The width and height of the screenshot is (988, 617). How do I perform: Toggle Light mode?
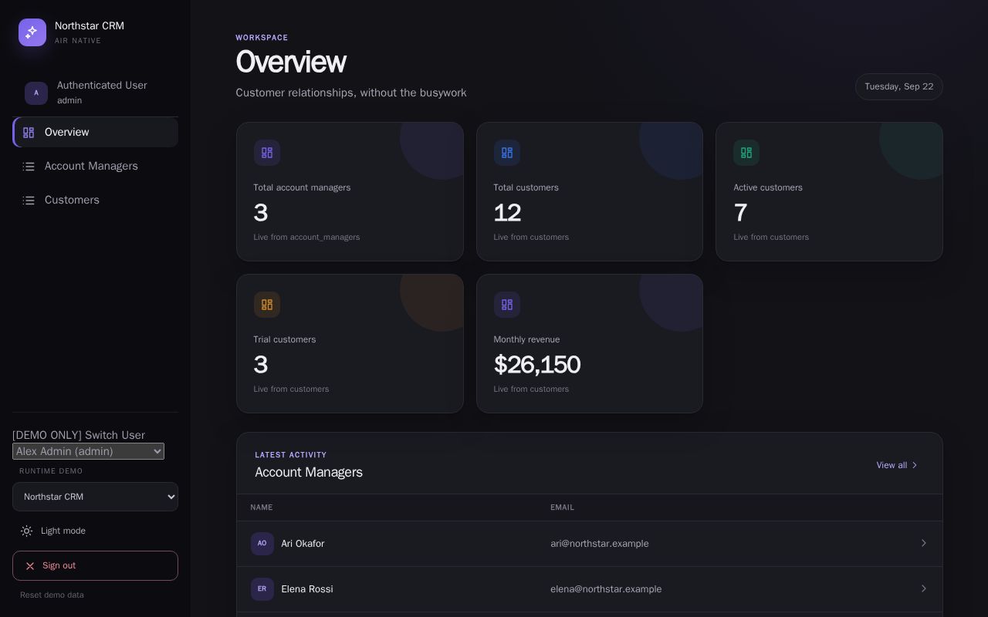tap(95, 531)
